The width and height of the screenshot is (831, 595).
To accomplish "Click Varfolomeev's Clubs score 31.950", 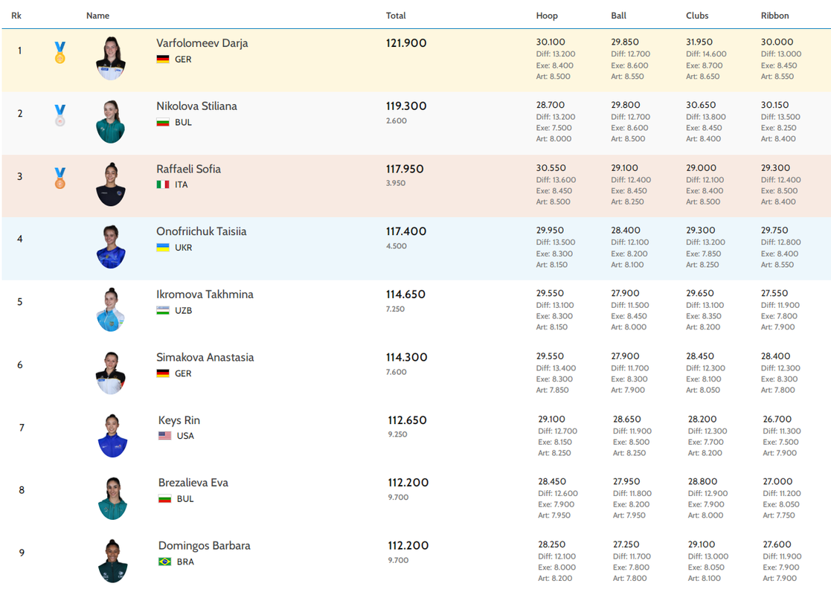I will pyautogui.click(x=699, y=42).
